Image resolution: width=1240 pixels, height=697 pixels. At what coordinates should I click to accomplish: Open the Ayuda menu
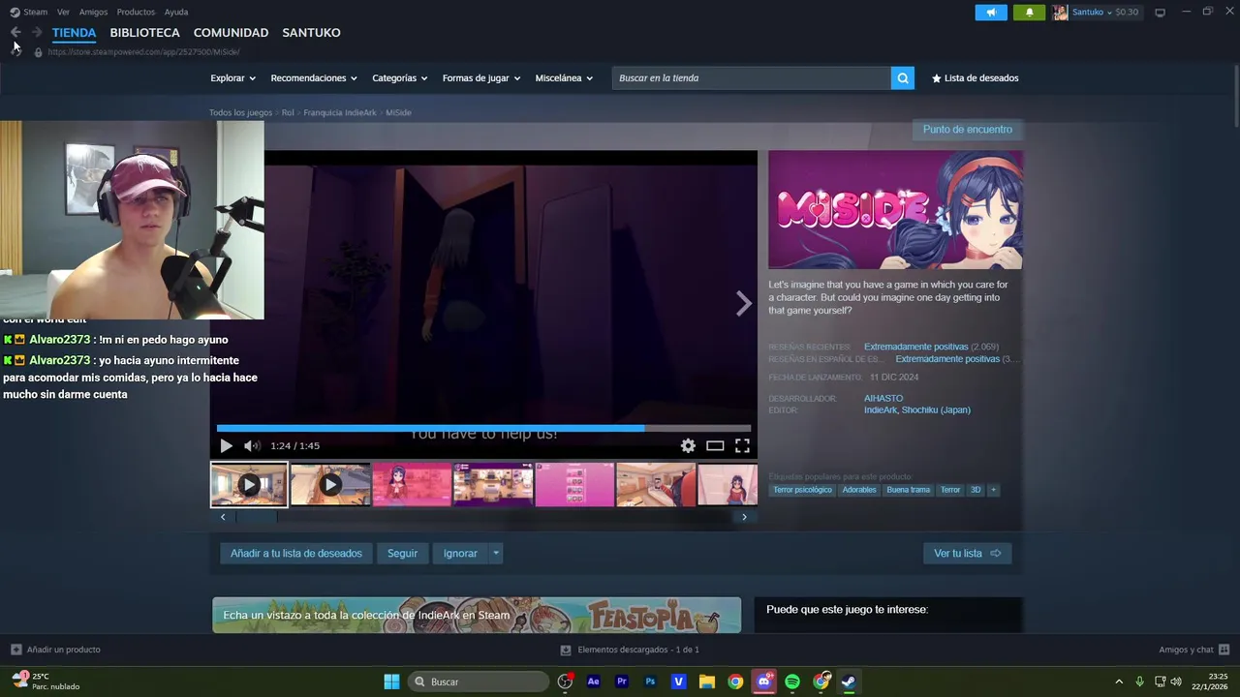[x=176, y=12]
